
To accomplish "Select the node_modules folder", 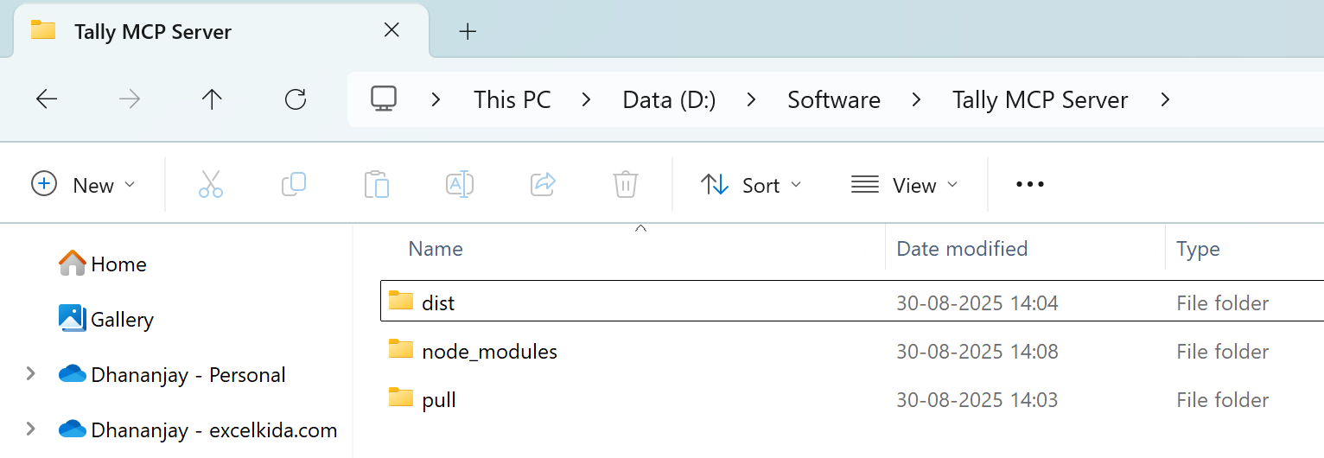I will [x=489, y=352].
